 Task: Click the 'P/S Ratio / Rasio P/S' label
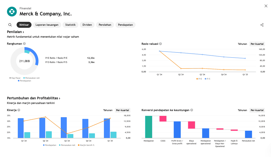(56, 62)
